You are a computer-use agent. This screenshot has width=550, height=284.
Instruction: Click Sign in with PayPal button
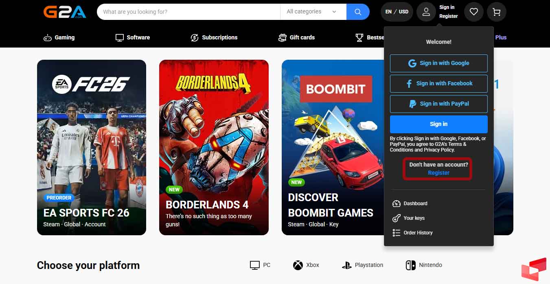click(x=438, y=104)
